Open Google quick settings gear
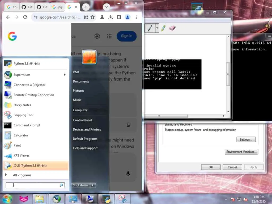The width and height of the screenshot is (272, 204). point(97,36)
